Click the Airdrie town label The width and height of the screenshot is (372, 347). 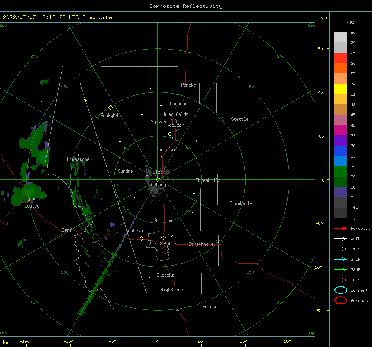(x=163, y=220)
